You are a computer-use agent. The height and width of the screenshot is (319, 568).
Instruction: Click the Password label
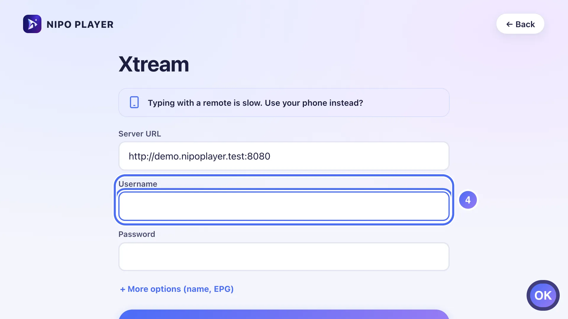click(137, 234)
